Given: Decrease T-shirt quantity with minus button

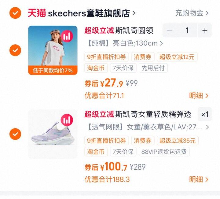Looking at the screenshot, I should (170, 30).
